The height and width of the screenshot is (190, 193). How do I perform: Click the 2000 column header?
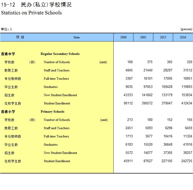pyautogui.click(x=123, y=37)
